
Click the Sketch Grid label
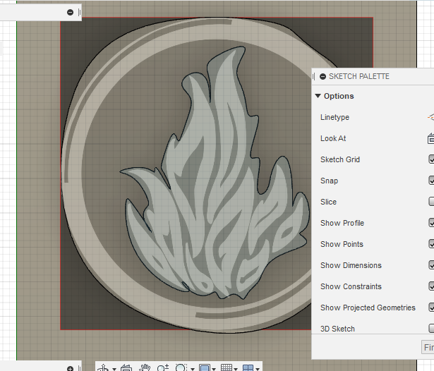pos(340,159)
